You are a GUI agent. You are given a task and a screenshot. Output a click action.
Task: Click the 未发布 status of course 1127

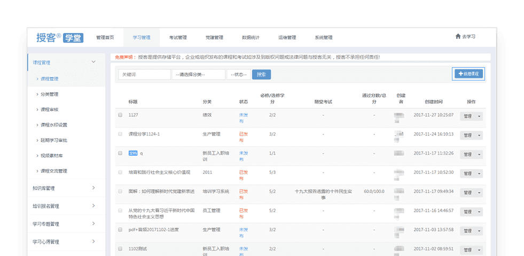(x=243, y=118)
